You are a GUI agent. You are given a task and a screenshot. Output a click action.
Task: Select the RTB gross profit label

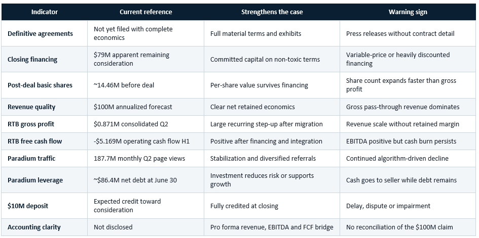32,124
